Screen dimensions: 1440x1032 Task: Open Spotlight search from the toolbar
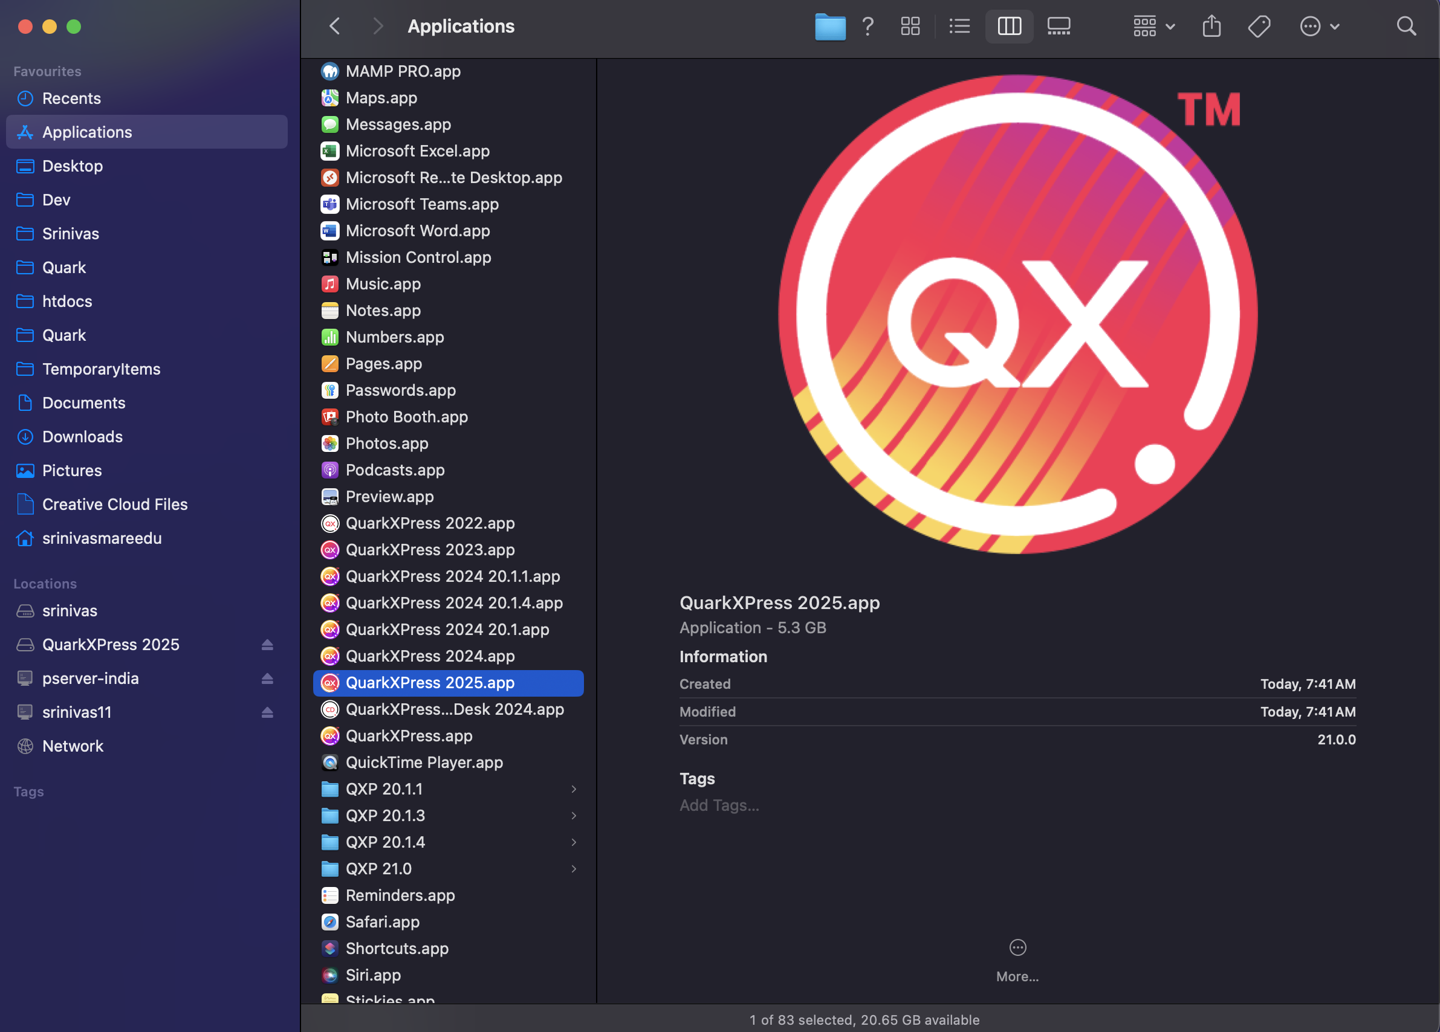pos(1406,26)
